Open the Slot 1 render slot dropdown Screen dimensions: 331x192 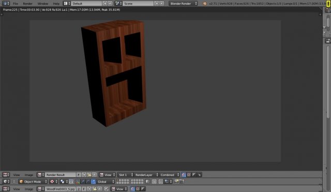pyautogui.click(x=125, y=175)
